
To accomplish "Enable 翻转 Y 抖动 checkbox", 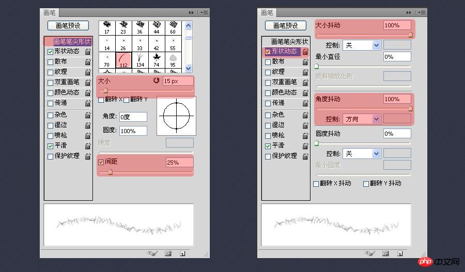I will coord(366,184).
